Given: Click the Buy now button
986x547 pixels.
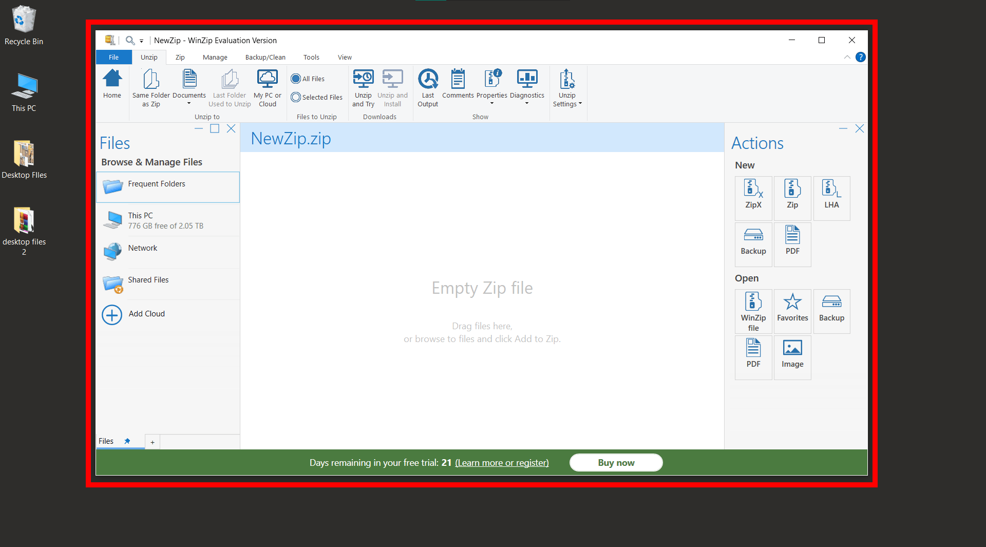Looking at the screenshot, I should point(615,462).
